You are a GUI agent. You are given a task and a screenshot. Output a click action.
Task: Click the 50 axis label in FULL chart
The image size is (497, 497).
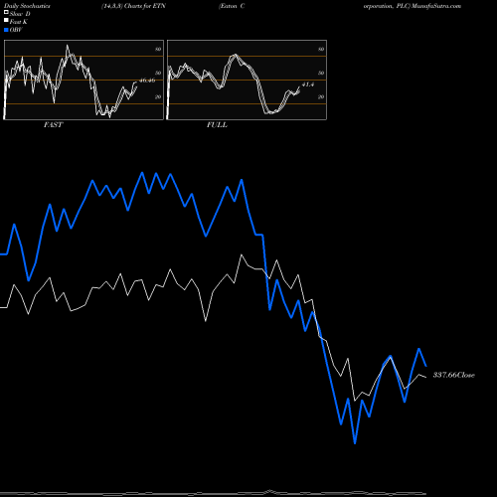coord(321,73)
